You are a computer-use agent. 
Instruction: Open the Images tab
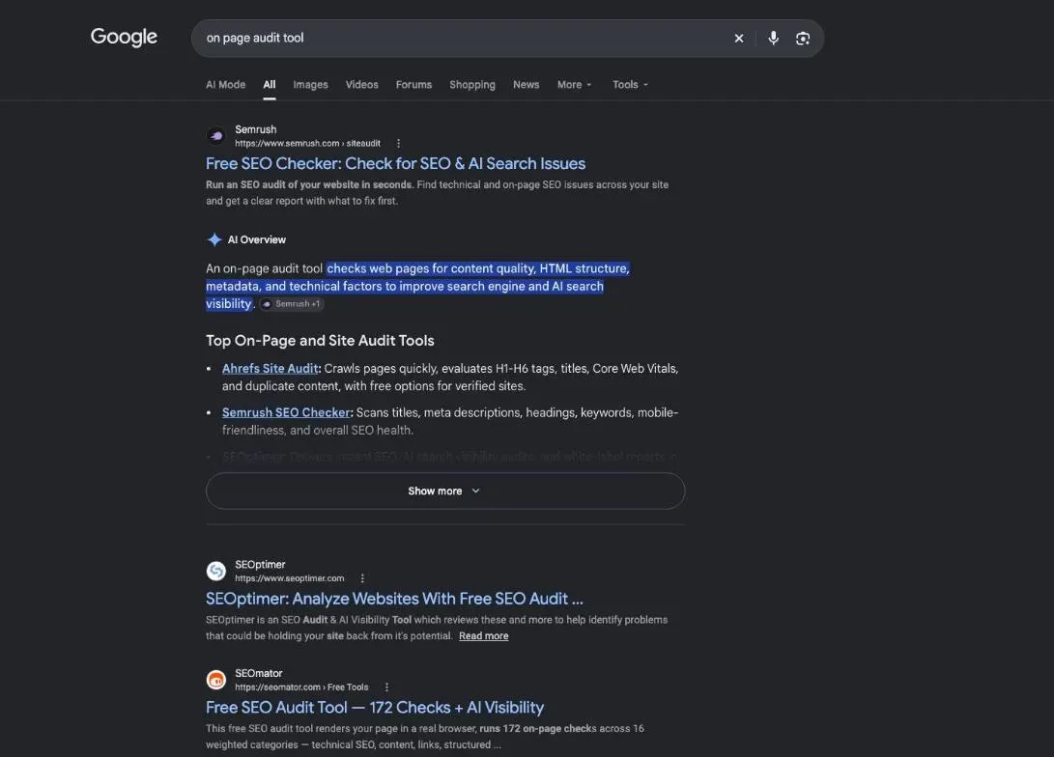point(310,85)
